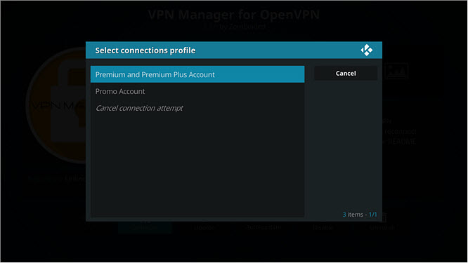Click the dimmed Update button behind dialog
Viewport: 468px width, 263px height.
204,227
